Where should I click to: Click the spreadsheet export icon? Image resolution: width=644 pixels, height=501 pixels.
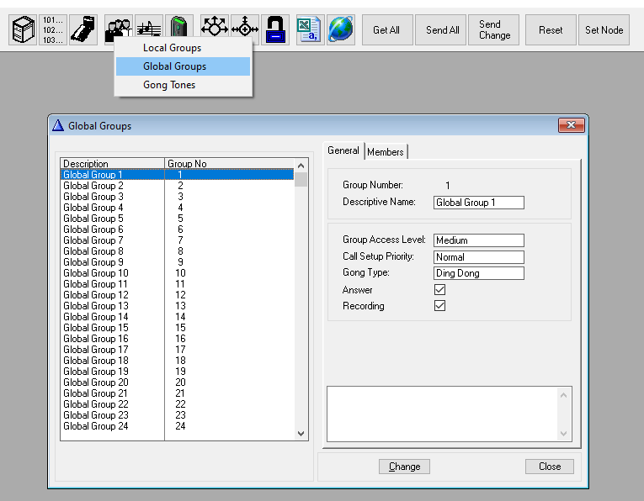coord(310,29)
